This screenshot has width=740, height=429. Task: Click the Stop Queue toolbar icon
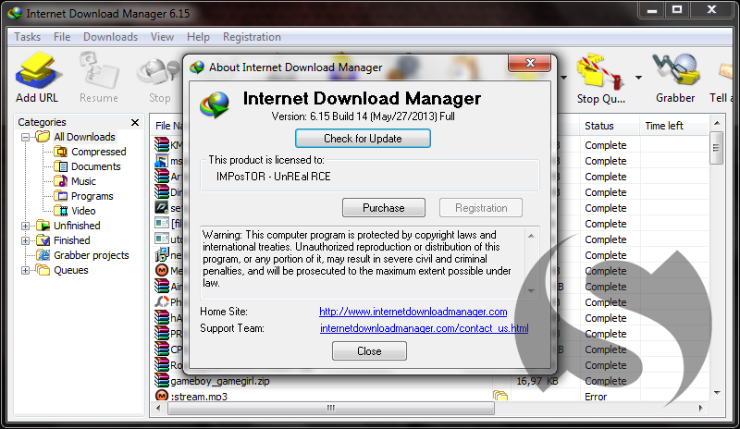click(x=600, y=72)
